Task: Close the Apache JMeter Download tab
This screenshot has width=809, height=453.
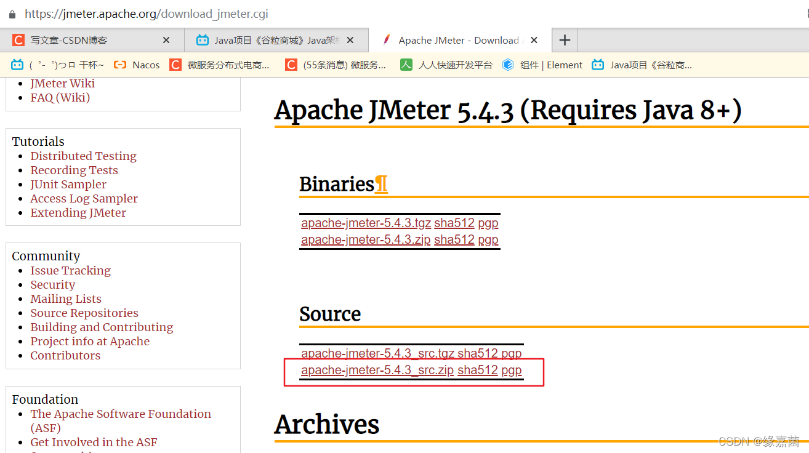Action: (534, 40)
